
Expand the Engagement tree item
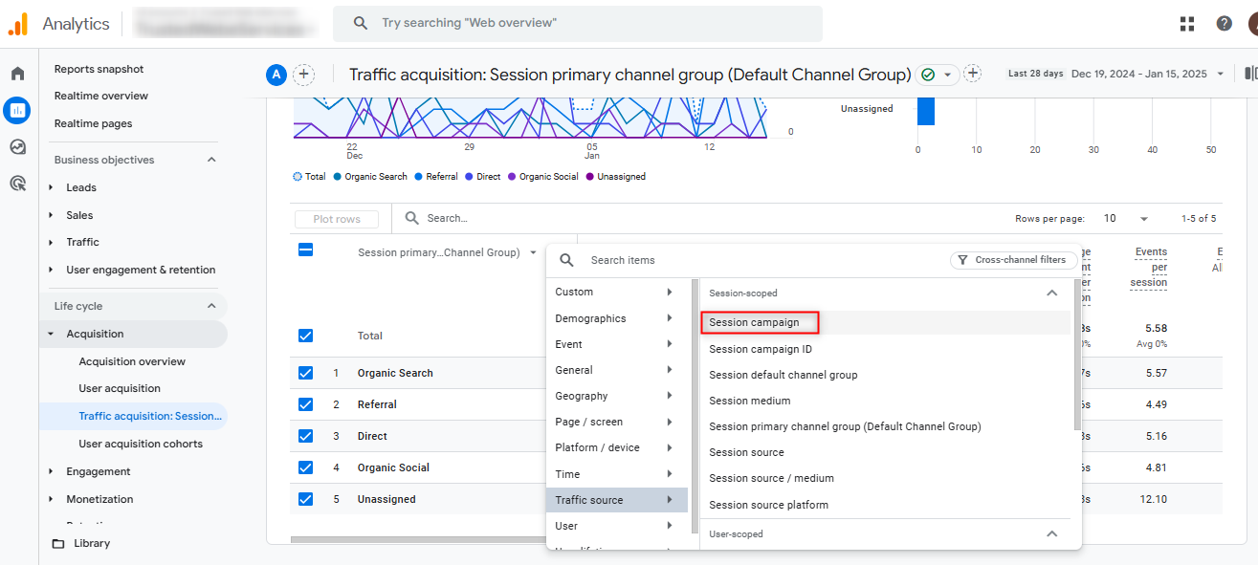coord(51,471)
